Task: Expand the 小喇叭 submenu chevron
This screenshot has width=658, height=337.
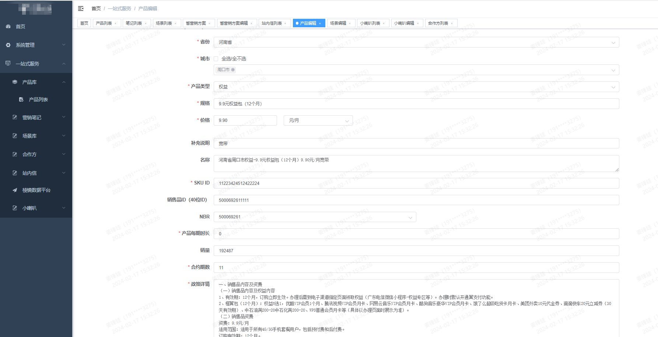Action: tap(64, 208)
